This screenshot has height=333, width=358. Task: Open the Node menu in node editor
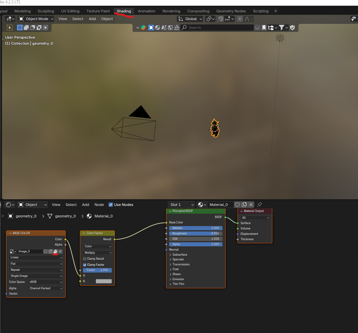[x=99, y=205]
